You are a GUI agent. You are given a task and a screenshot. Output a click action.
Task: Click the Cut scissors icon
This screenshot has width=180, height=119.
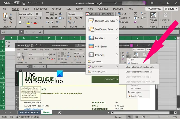(11, 14)
